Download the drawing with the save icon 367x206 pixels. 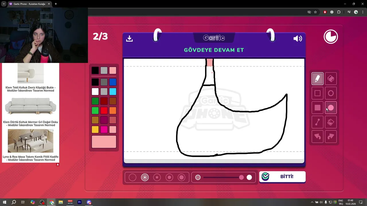click(129, 38)
